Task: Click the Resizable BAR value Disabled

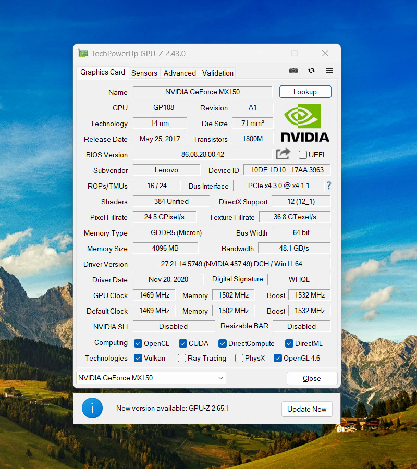Action: 302,326
